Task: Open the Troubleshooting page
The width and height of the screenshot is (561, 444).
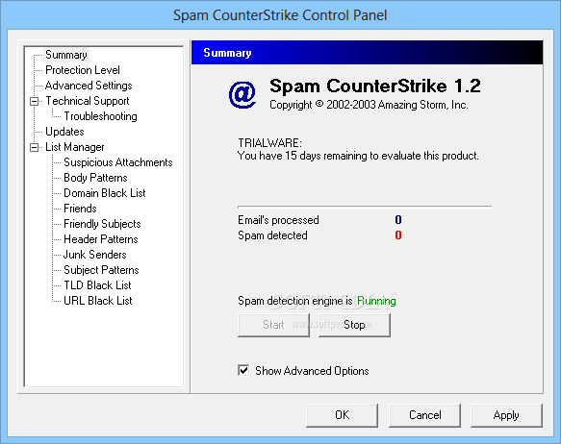Action: coord(100,116)
